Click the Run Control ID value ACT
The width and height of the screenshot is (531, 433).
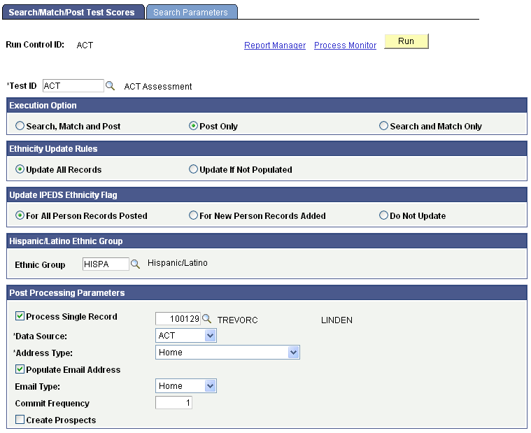[85, 45]
